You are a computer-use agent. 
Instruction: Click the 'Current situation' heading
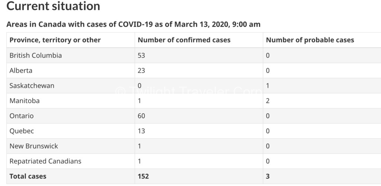(x=53, y=6)
